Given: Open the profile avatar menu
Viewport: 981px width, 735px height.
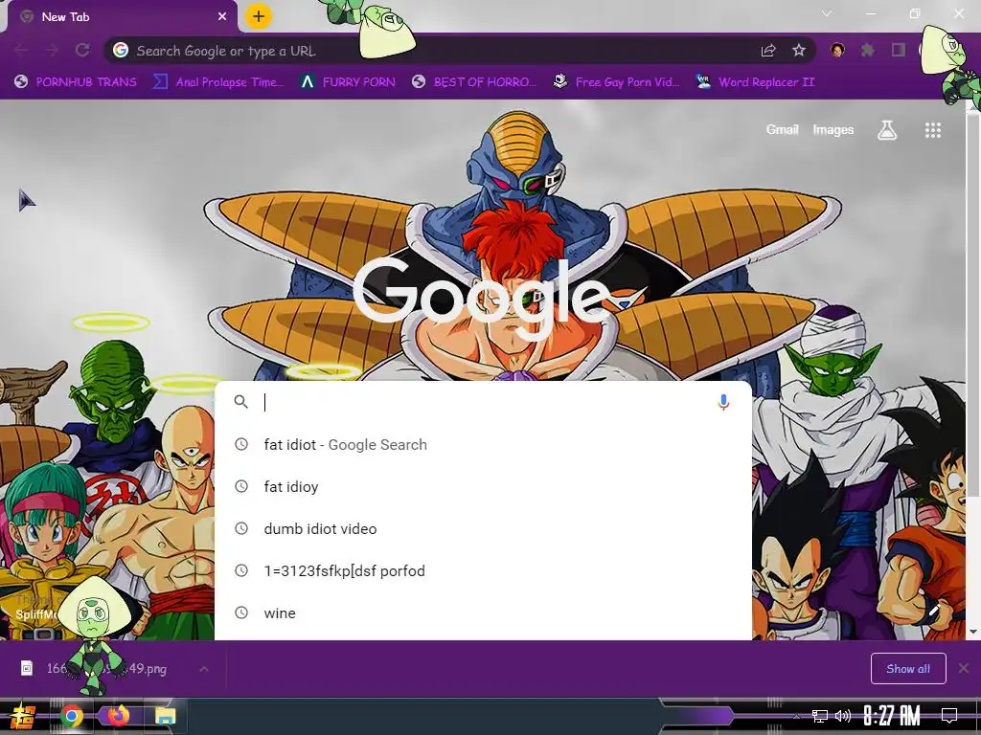Looking at the screenshot, I should 837,50.
